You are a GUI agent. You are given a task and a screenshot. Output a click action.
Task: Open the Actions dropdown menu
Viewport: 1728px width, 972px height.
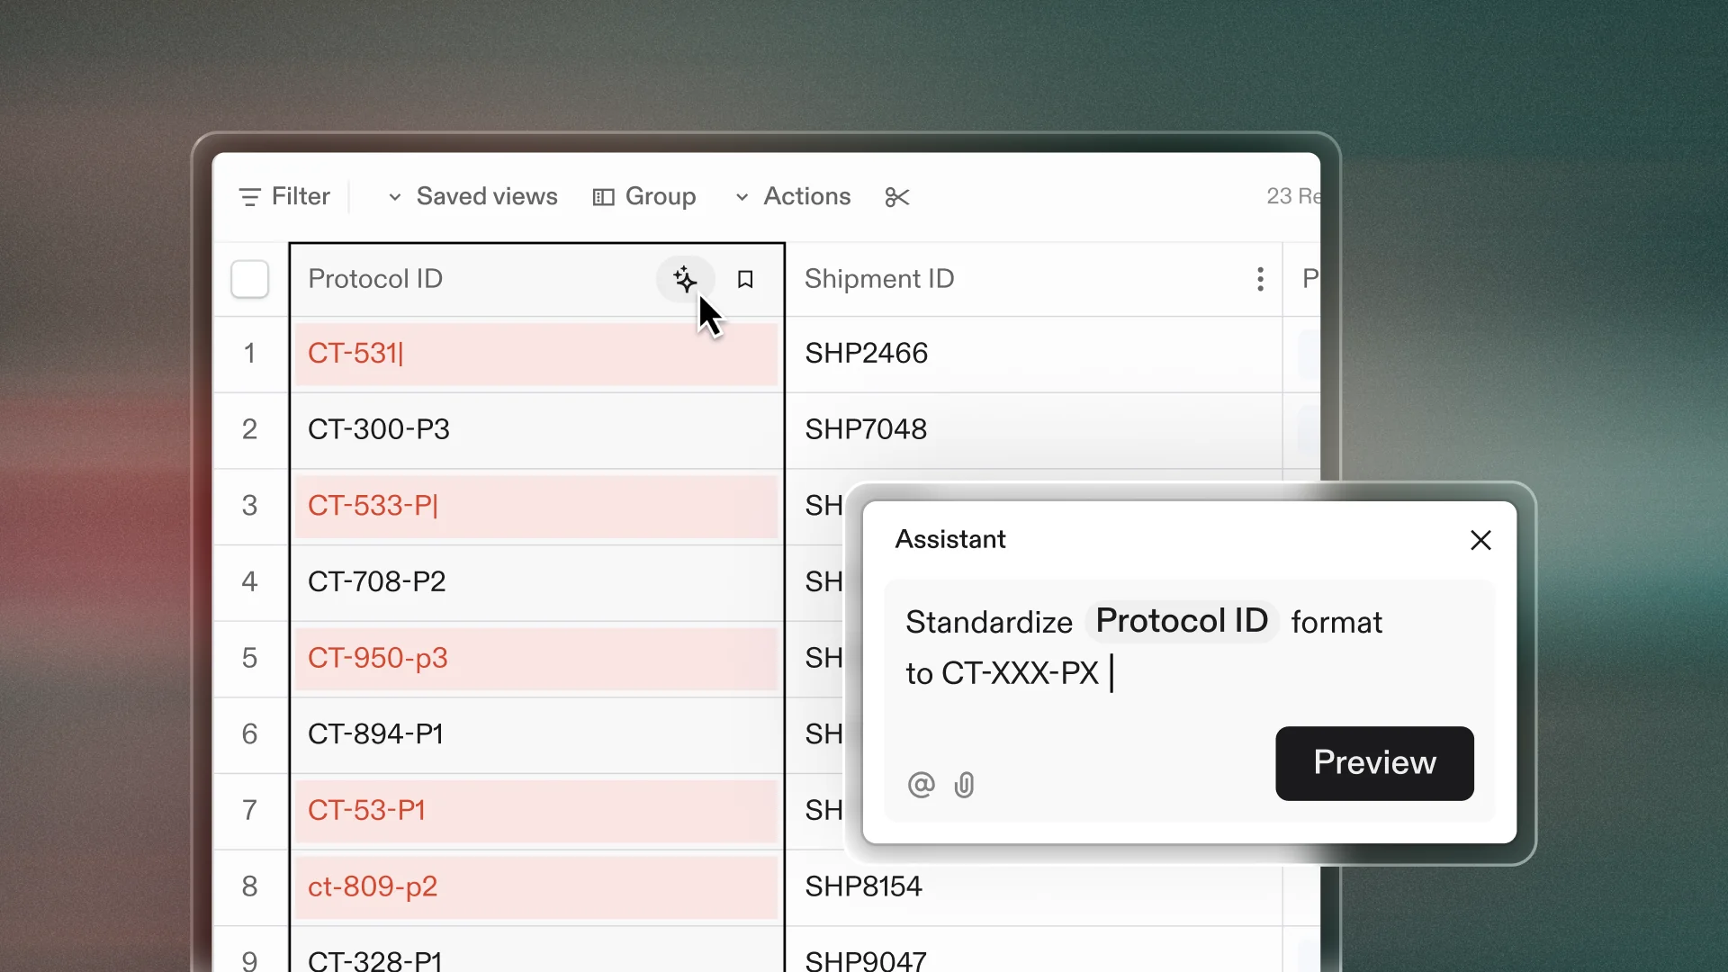pos(793,197)
